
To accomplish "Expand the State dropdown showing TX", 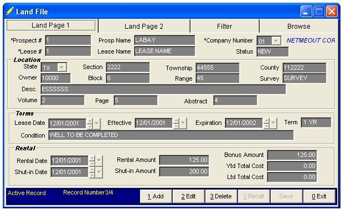I will (62, 67).
